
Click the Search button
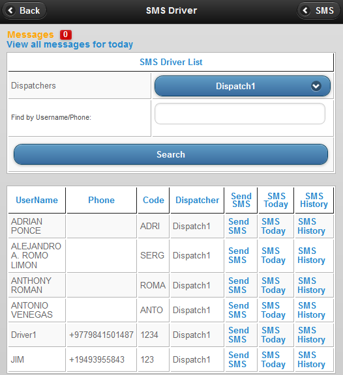(x=171, y=154)
